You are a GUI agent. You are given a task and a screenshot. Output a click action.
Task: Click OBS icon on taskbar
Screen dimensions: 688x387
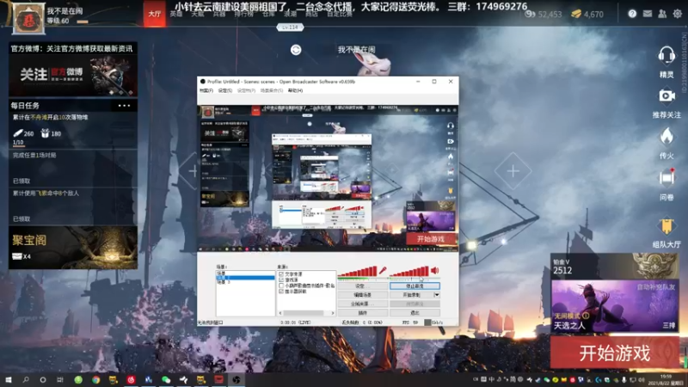(236, 379)
